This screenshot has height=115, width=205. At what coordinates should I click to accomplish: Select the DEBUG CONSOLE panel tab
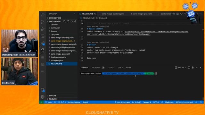(x=125, y=68)
